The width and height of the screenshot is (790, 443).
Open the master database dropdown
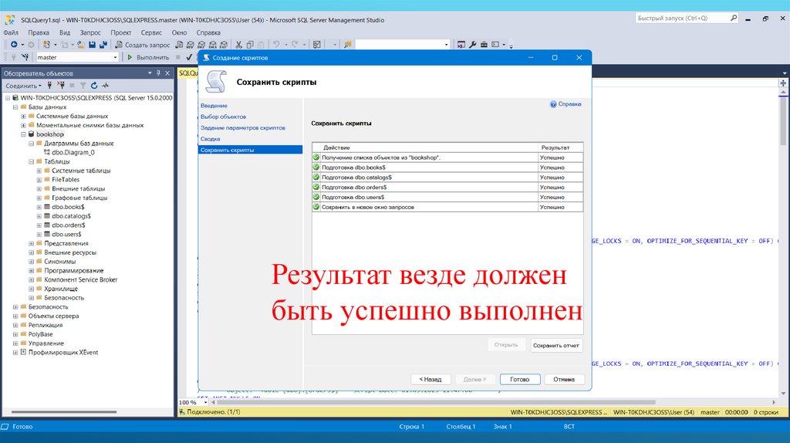[x=115, y=57]
